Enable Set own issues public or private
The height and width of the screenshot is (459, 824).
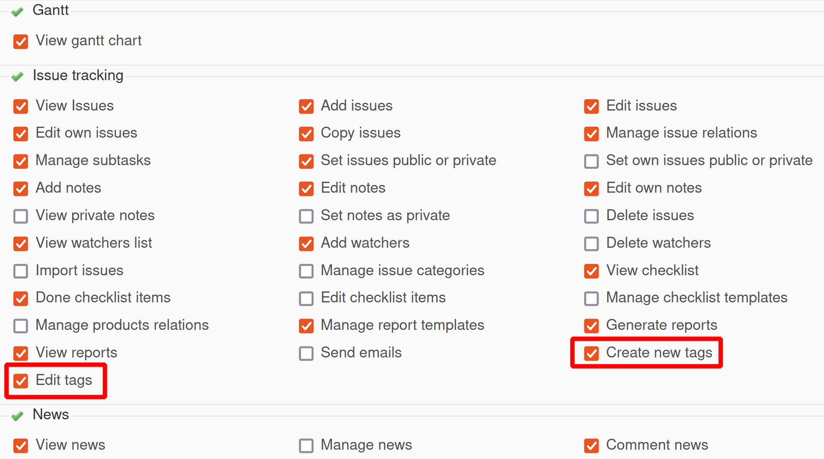(591, 161)
